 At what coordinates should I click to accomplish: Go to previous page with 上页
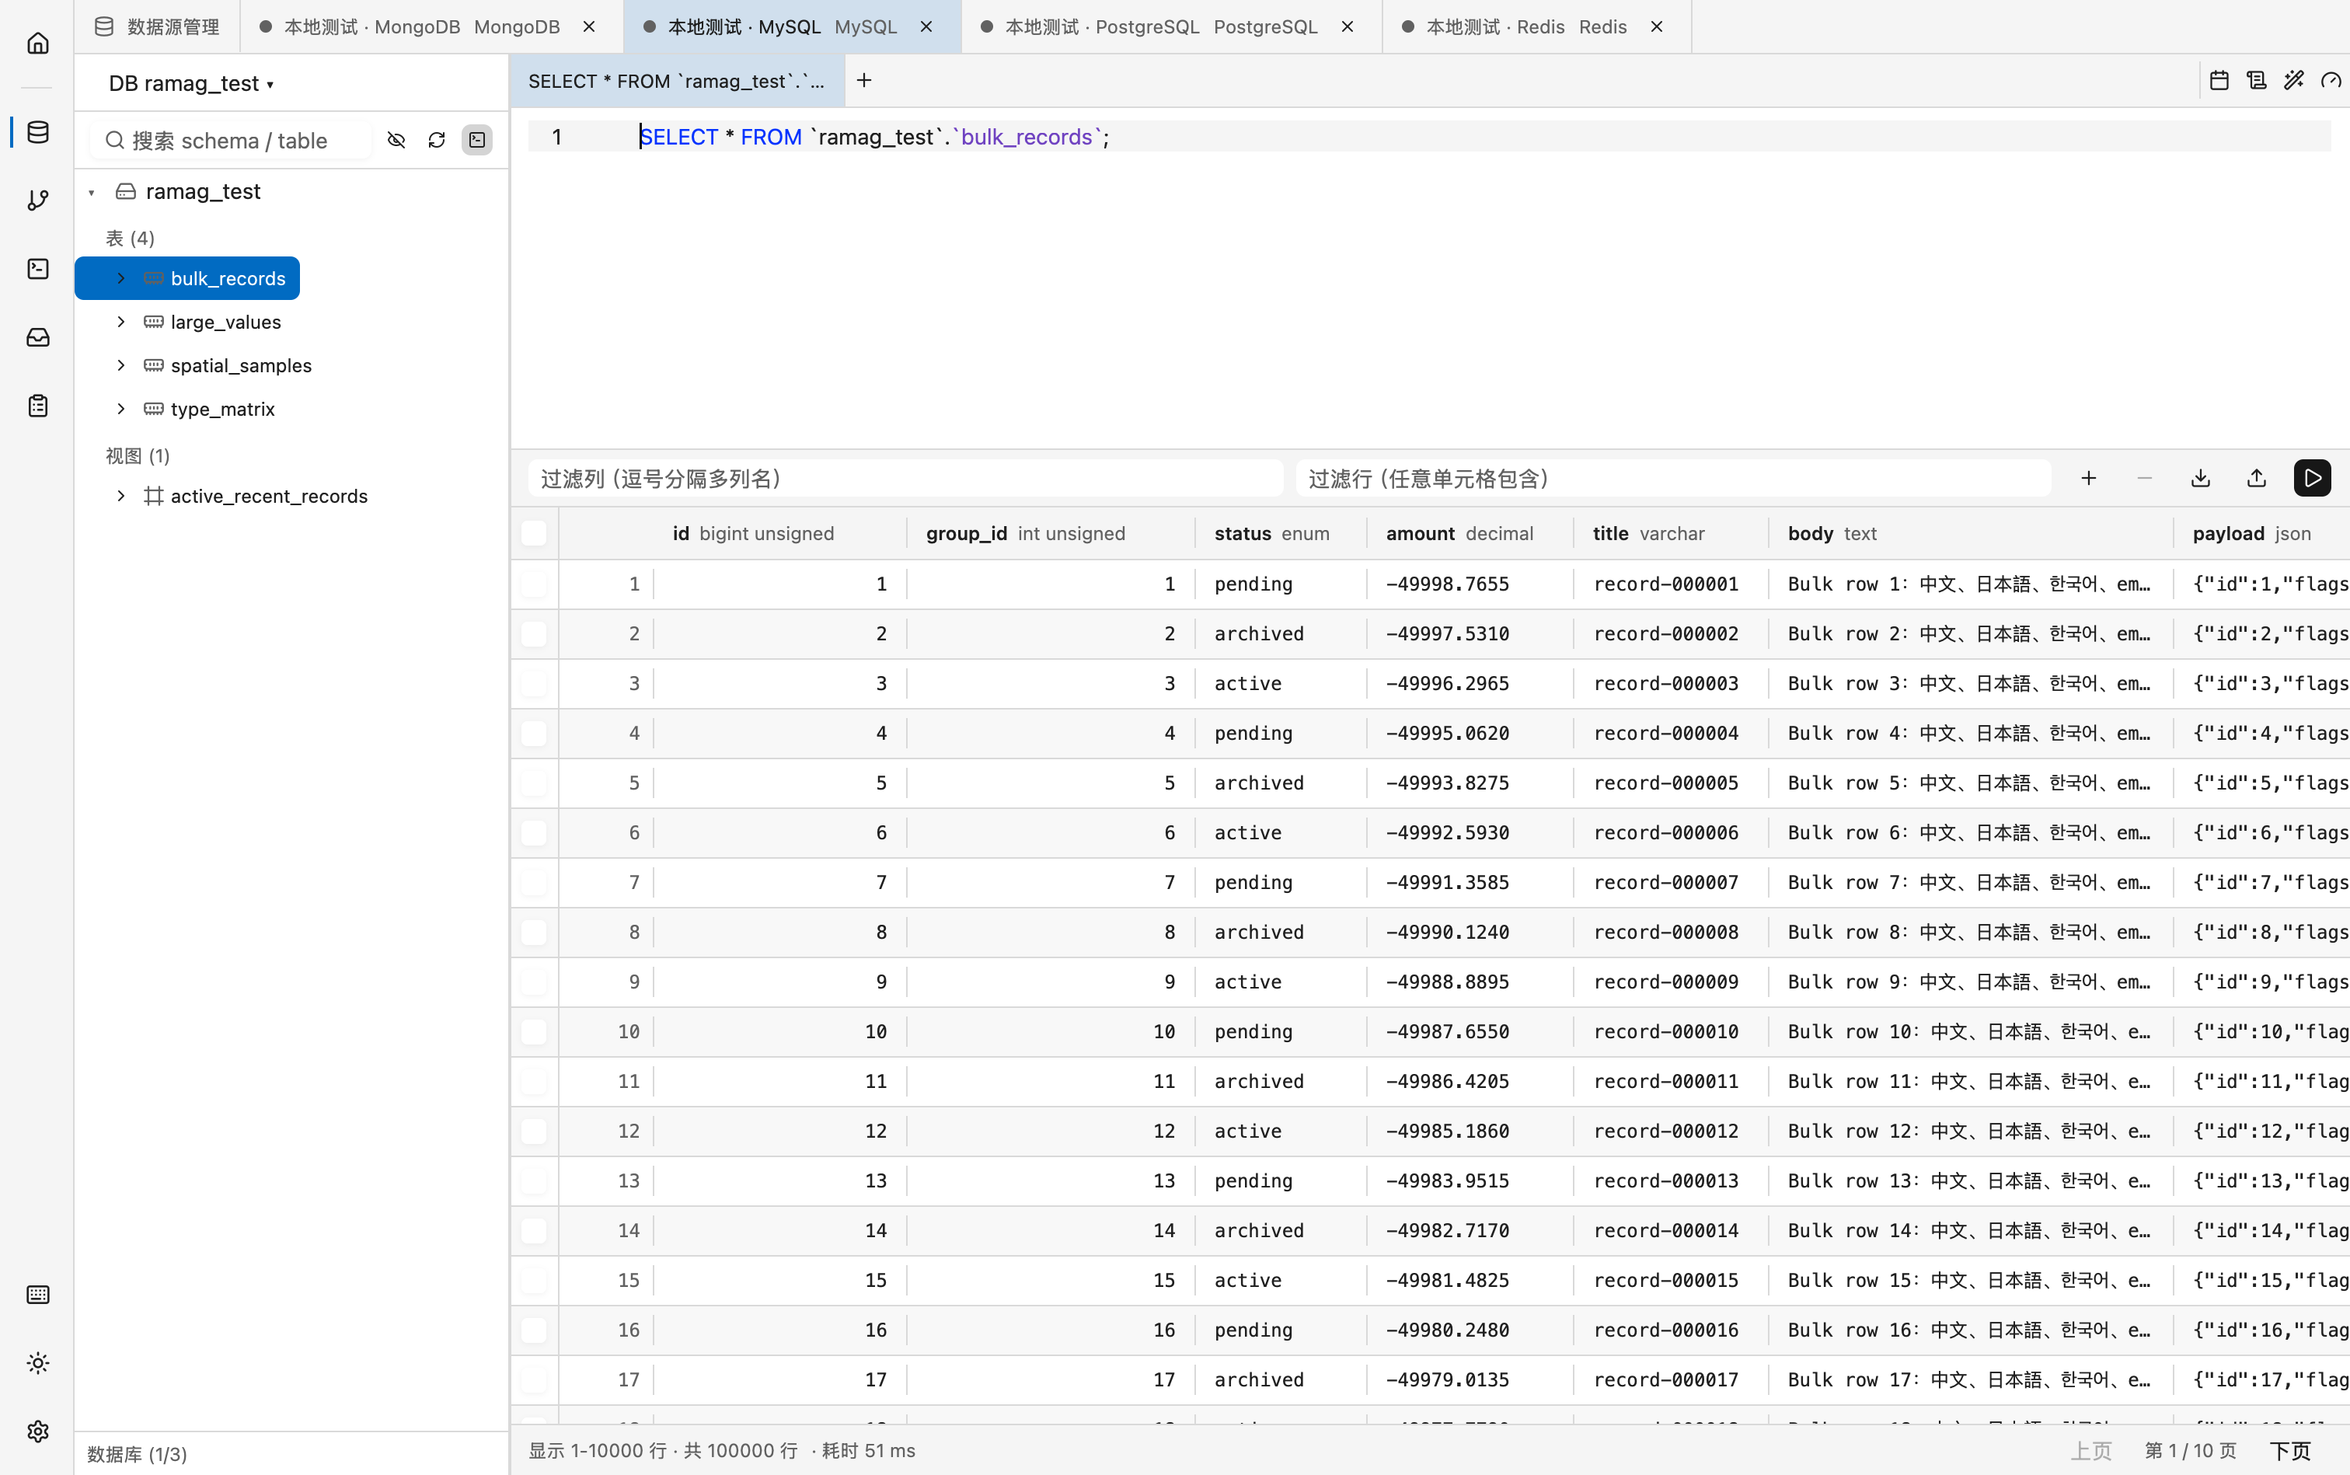[2090, 1451]
